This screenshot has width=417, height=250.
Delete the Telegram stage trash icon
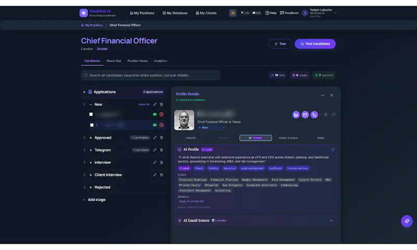(161, 150)
